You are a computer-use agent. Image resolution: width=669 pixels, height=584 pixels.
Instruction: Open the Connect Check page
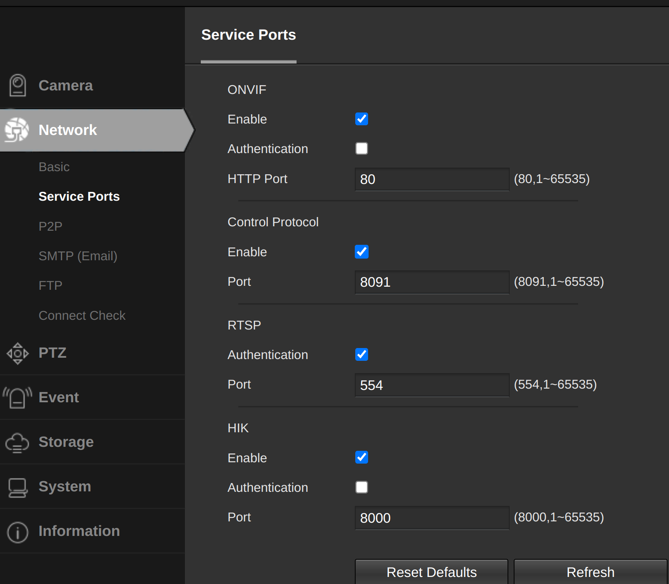pyautogui.click(x=82, y=315)
